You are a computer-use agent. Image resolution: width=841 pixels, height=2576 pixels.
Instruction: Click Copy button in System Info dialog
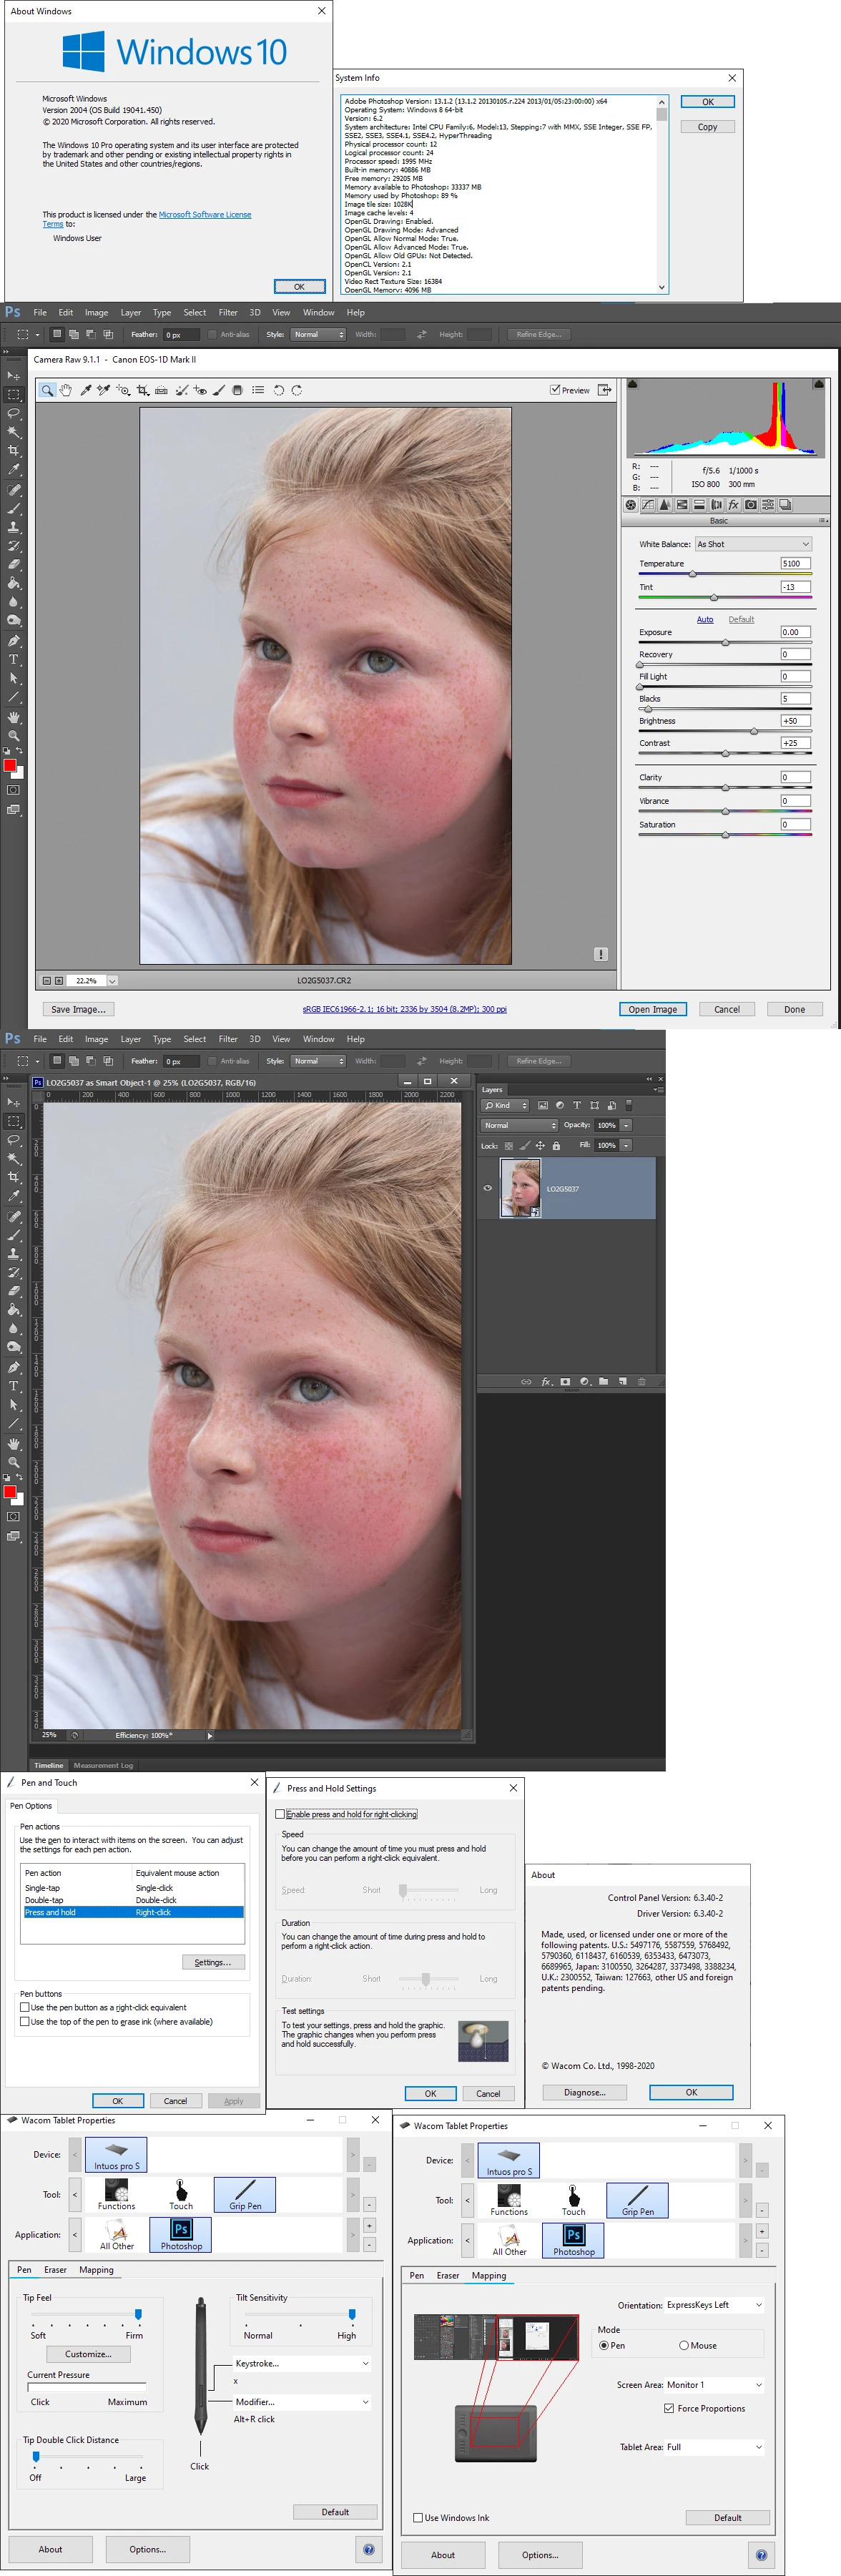707,127
